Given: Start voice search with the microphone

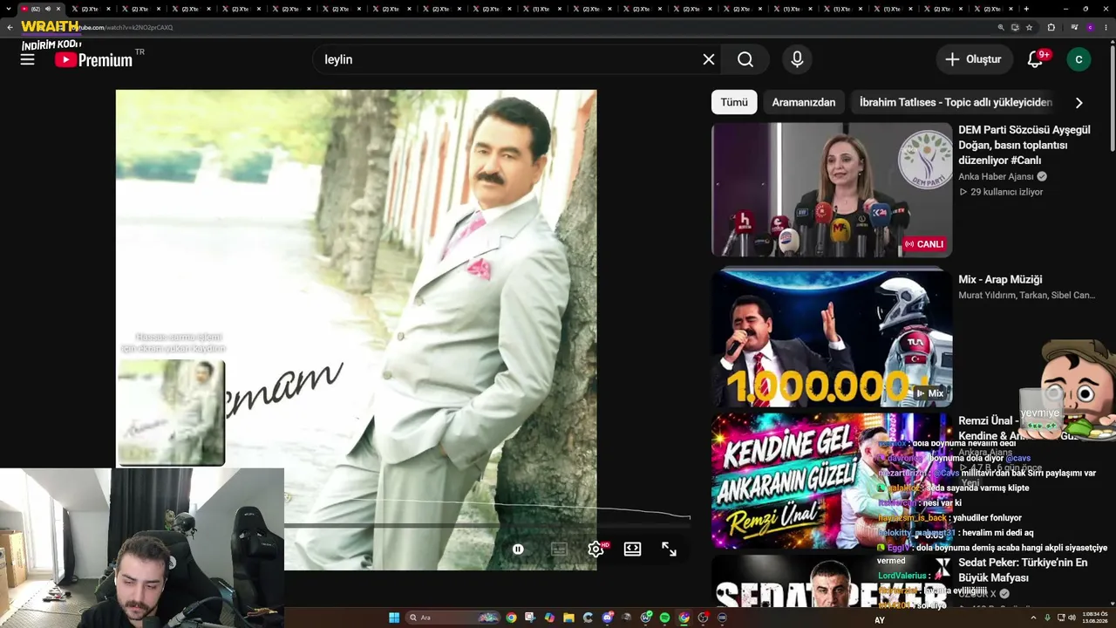Looking at the screenshot, I should pyautogui.click(x=797, y=59).
